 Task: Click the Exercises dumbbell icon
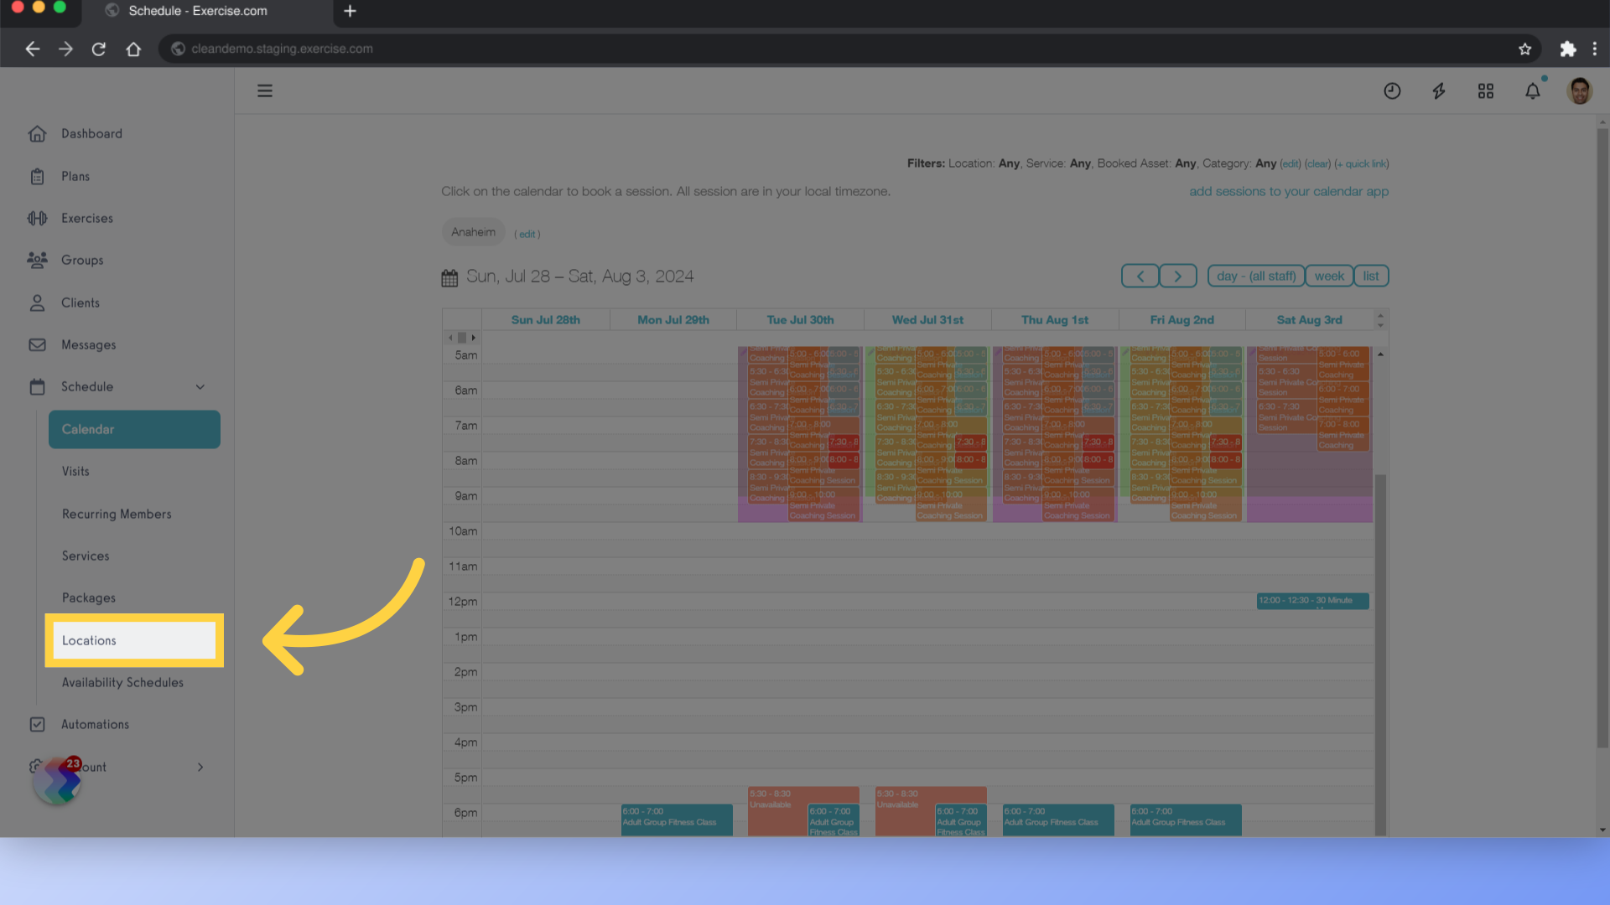(37, 219)
